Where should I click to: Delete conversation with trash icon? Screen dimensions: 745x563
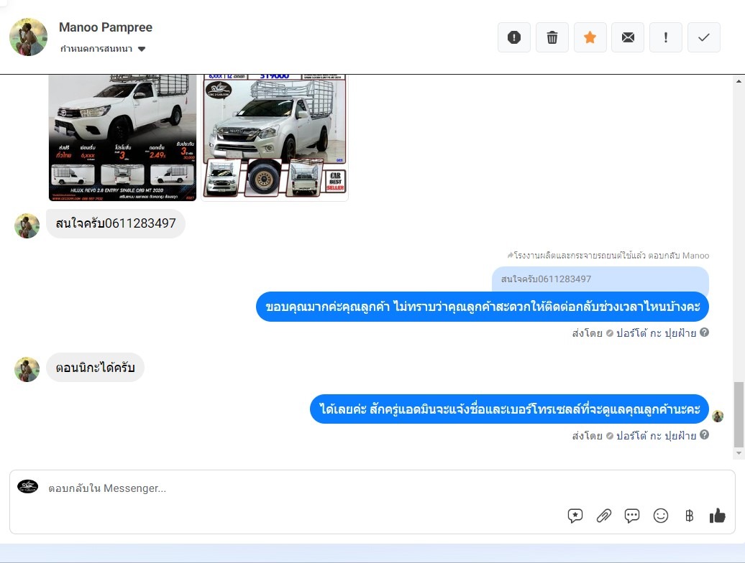(552, 37)
